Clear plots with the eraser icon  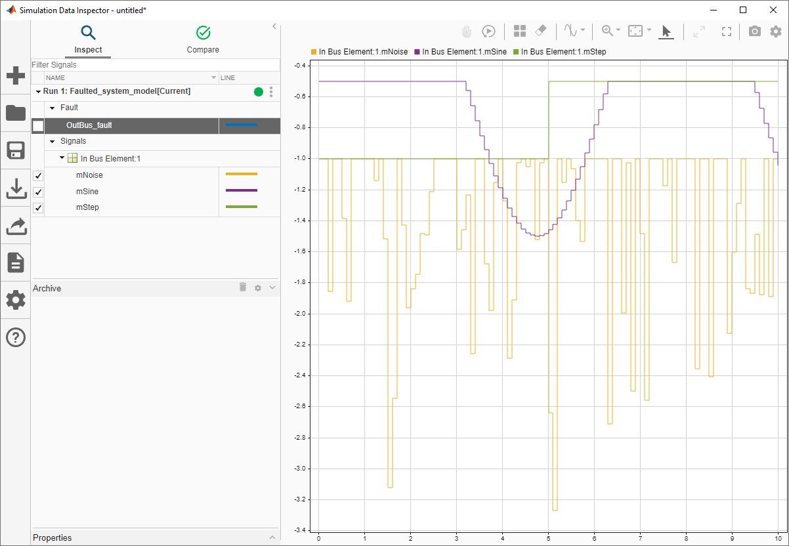540,31
